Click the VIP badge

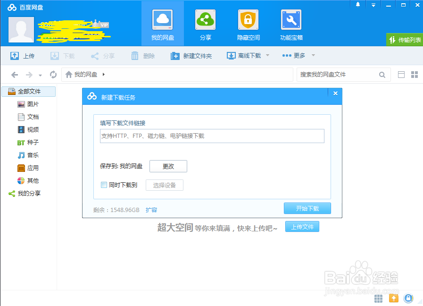[x=104, y=25]
